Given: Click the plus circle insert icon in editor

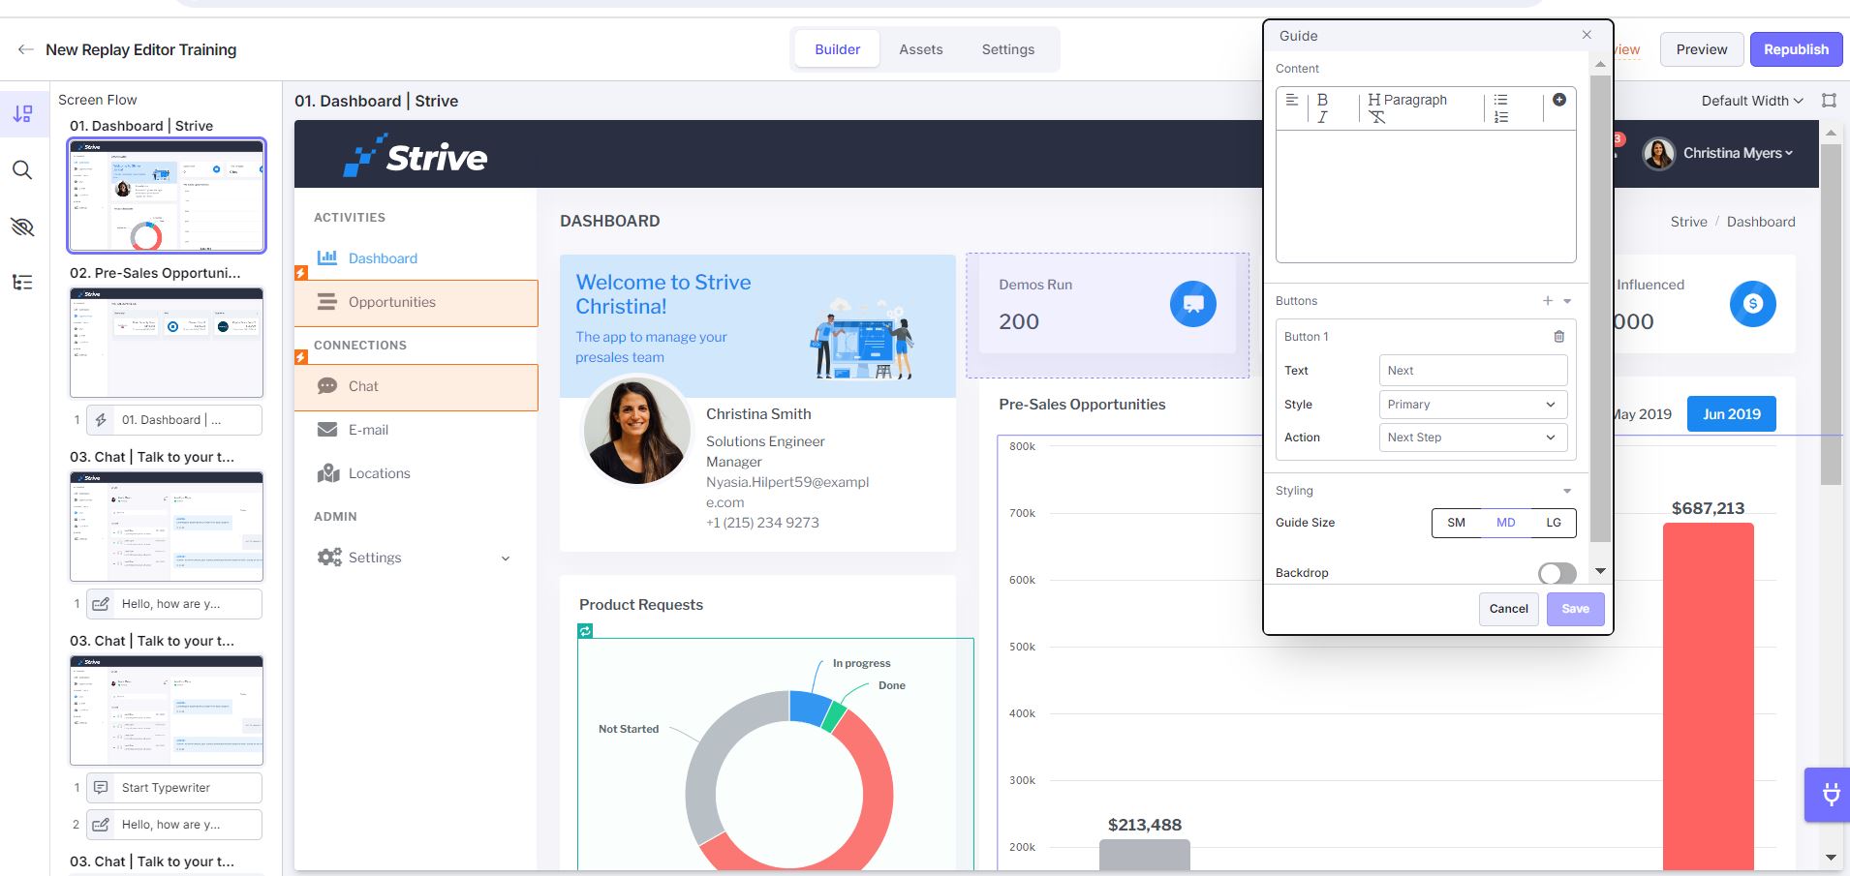Looking at the screenshot, I should point(1559,100).
